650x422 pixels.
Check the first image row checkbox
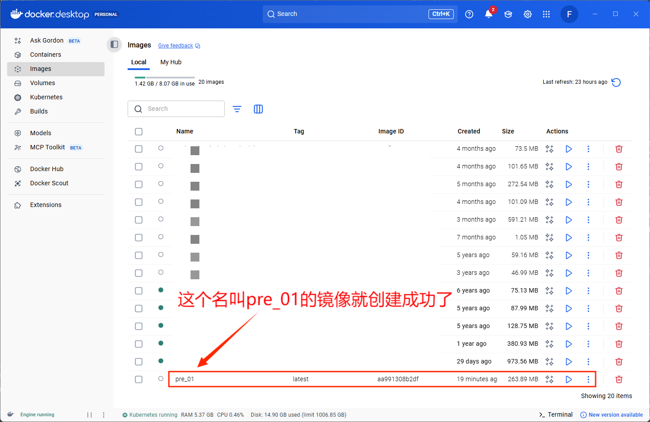[139, 148]
